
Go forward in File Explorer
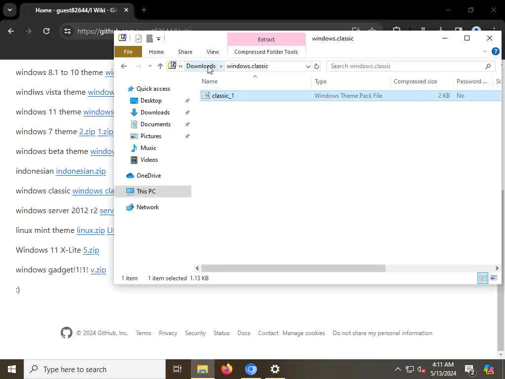(x=138, y=66)
